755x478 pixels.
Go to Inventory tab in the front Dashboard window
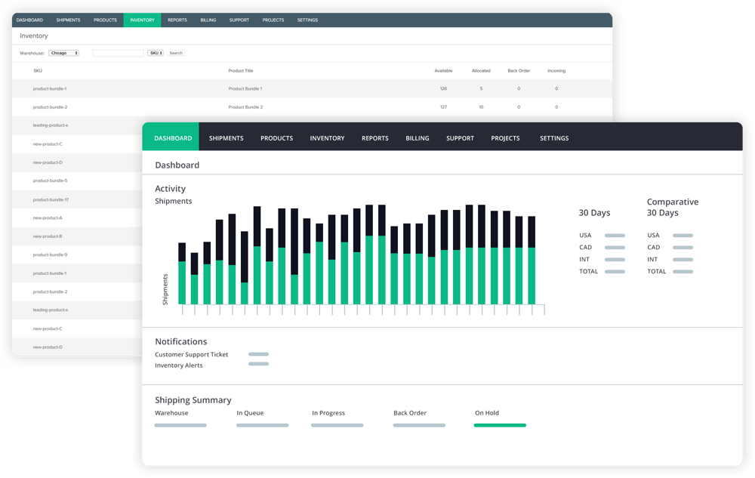point(327,138)
